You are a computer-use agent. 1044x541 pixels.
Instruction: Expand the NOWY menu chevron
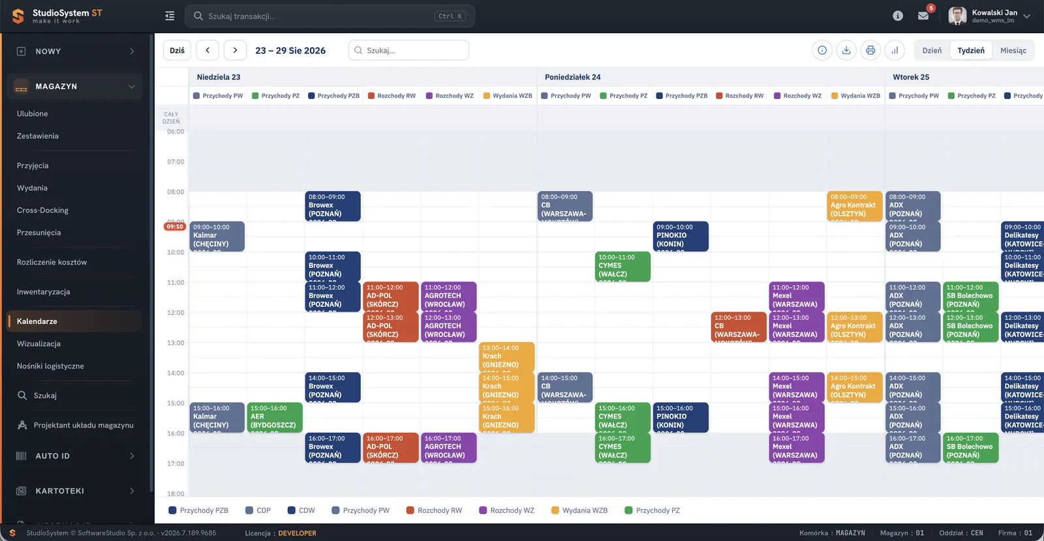(132, 51)
